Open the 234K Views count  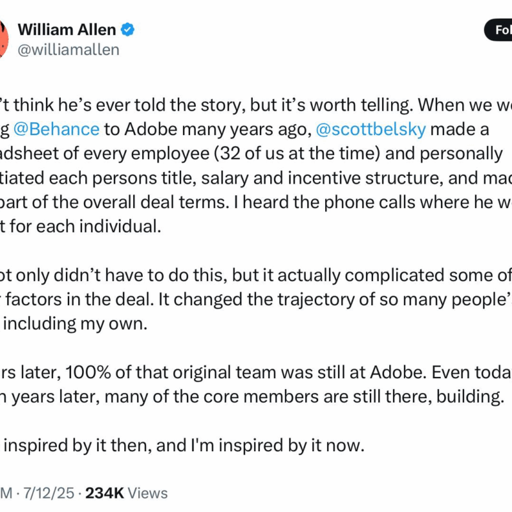tap(126, 493)
